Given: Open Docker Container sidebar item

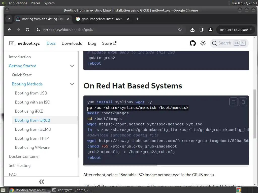Looking at the screenshot, I should coord(24,156).
